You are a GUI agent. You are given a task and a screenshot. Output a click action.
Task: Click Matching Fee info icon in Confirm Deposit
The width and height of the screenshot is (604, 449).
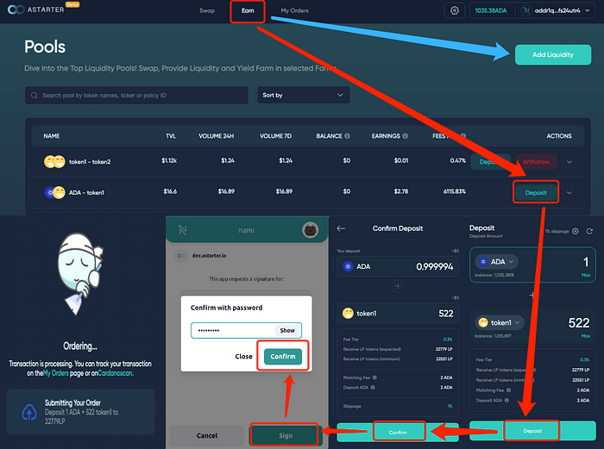pos(374,377)
